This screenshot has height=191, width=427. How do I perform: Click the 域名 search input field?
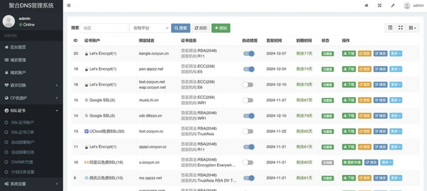104,28
